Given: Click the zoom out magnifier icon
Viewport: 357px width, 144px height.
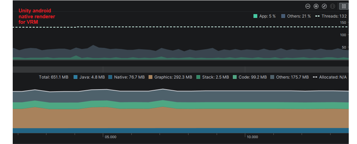Looking at the screenshot, I should (x=308, y=6).
